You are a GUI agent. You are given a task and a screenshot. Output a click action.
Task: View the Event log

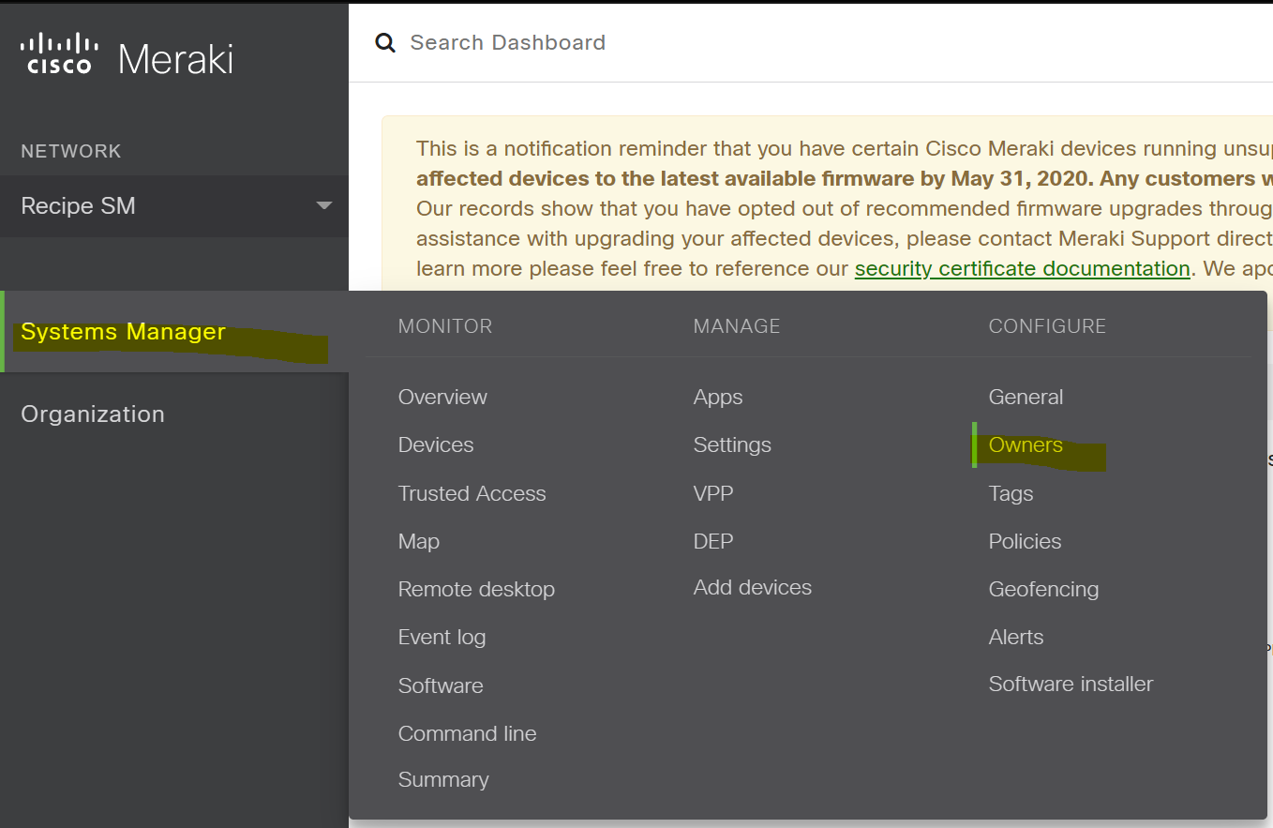[442, 638]
